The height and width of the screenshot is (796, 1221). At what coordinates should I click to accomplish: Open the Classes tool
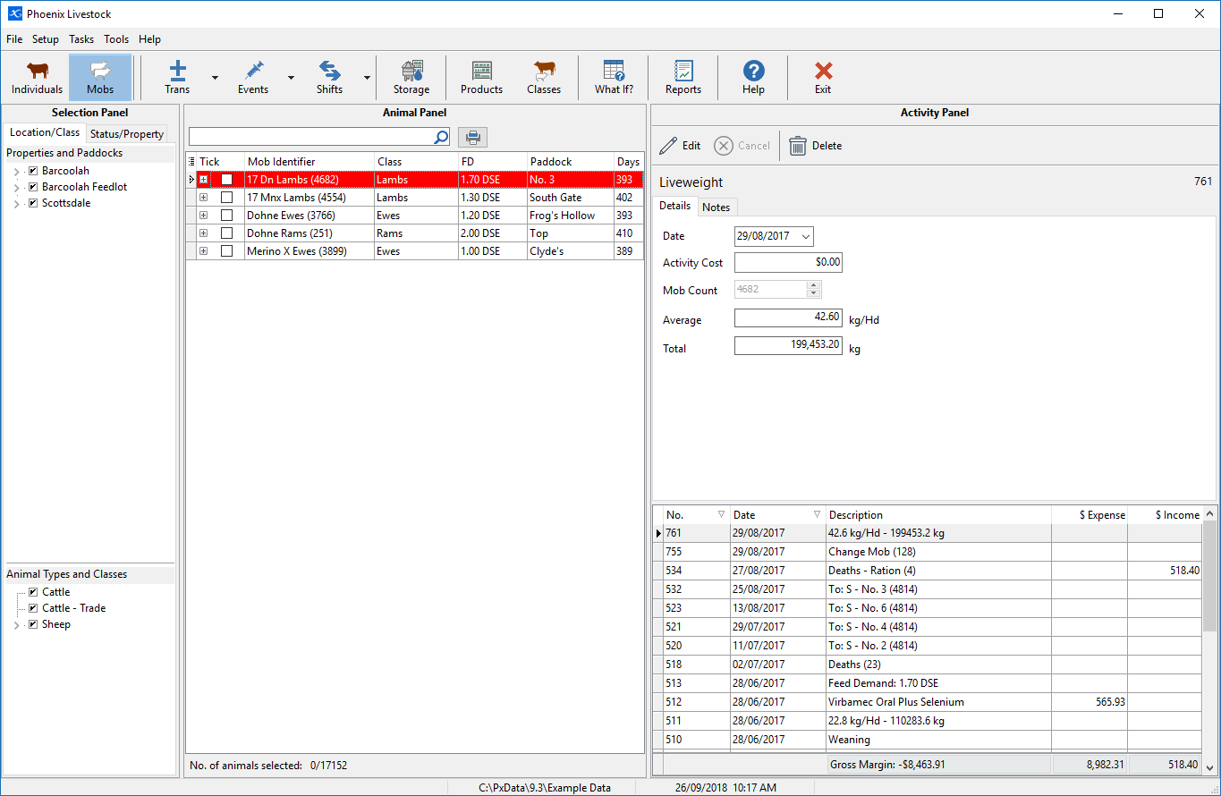(x=544, y=78)
